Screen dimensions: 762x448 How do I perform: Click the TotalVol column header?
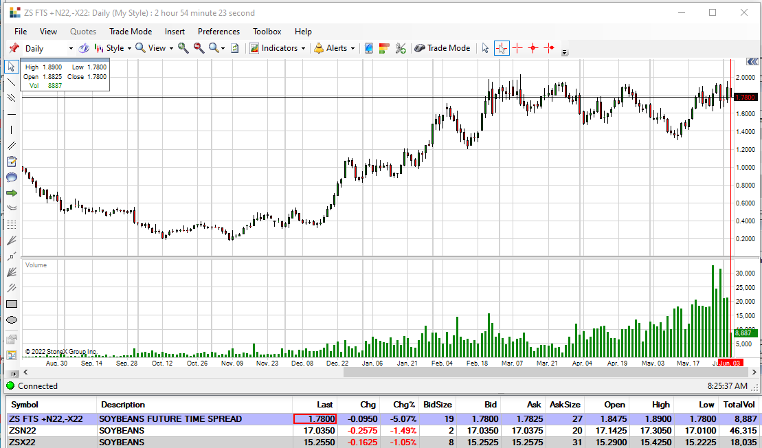tap(739, 405)
